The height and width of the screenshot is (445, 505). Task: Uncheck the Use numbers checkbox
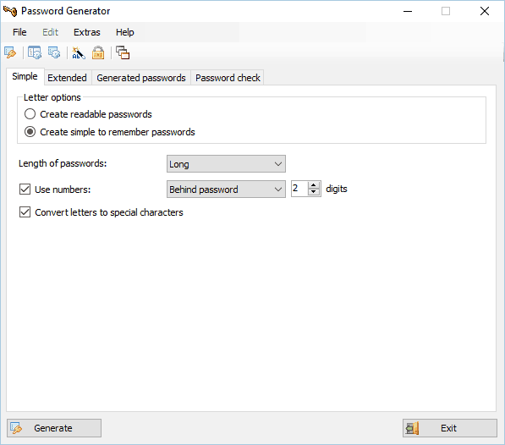25,190
